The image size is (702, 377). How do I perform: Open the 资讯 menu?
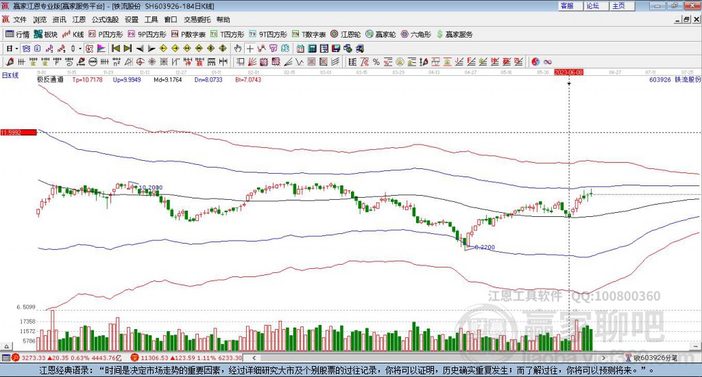pos(59,20)
